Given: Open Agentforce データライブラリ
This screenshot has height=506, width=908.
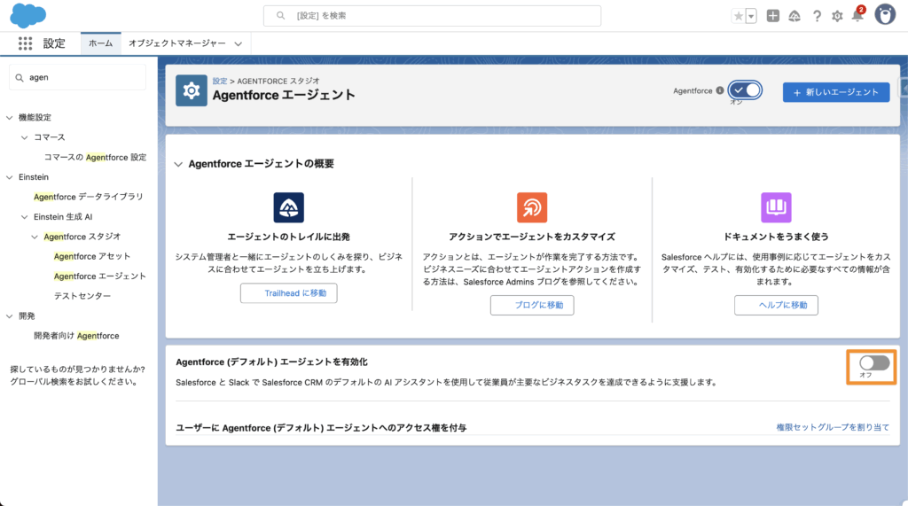Looking at the screenshot, I should coord(89,197).
